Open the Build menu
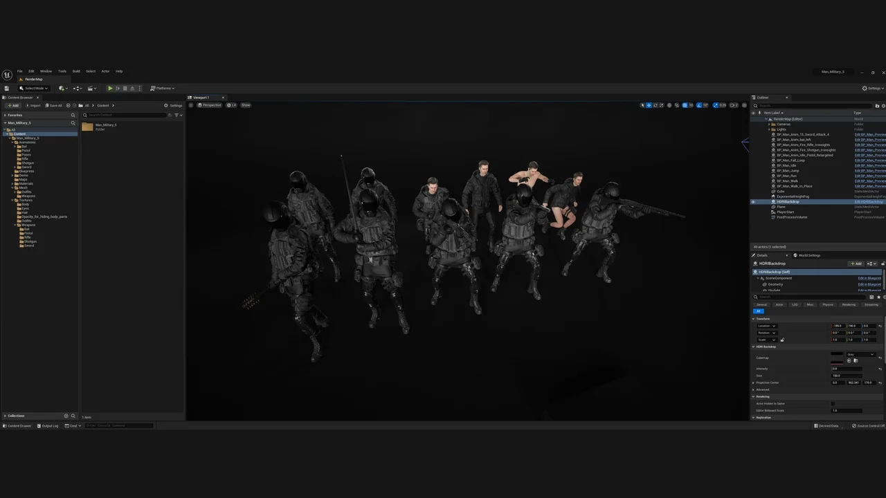Viewport: 886px width, 498px height. pos(76,71)
